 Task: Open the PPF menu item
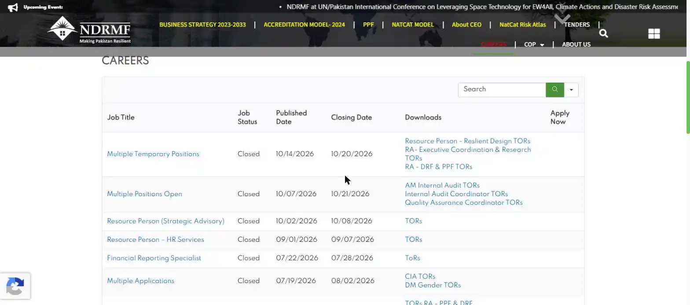pos(368,25)
